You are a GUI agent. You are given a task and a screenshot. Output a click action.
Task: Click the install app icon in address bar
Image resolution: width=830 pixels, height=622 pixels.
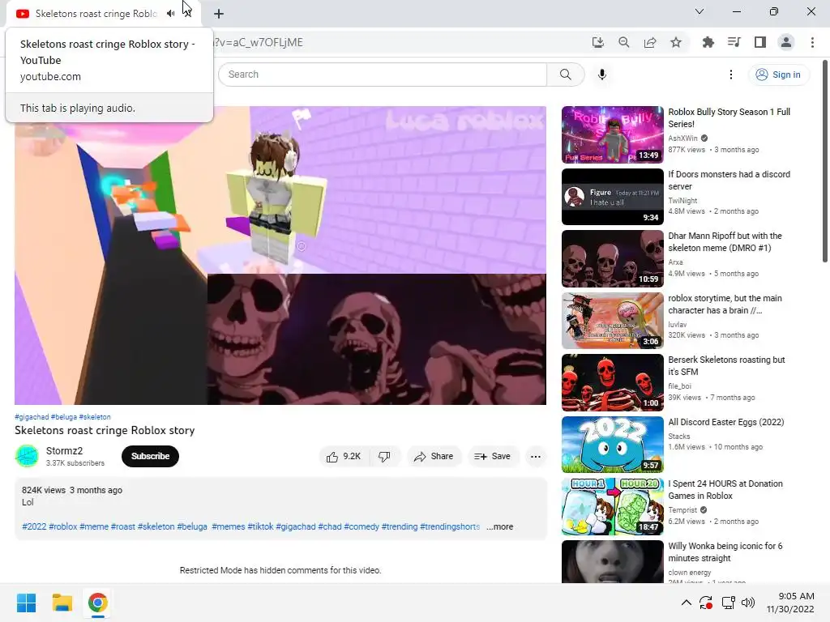[597, 42]
